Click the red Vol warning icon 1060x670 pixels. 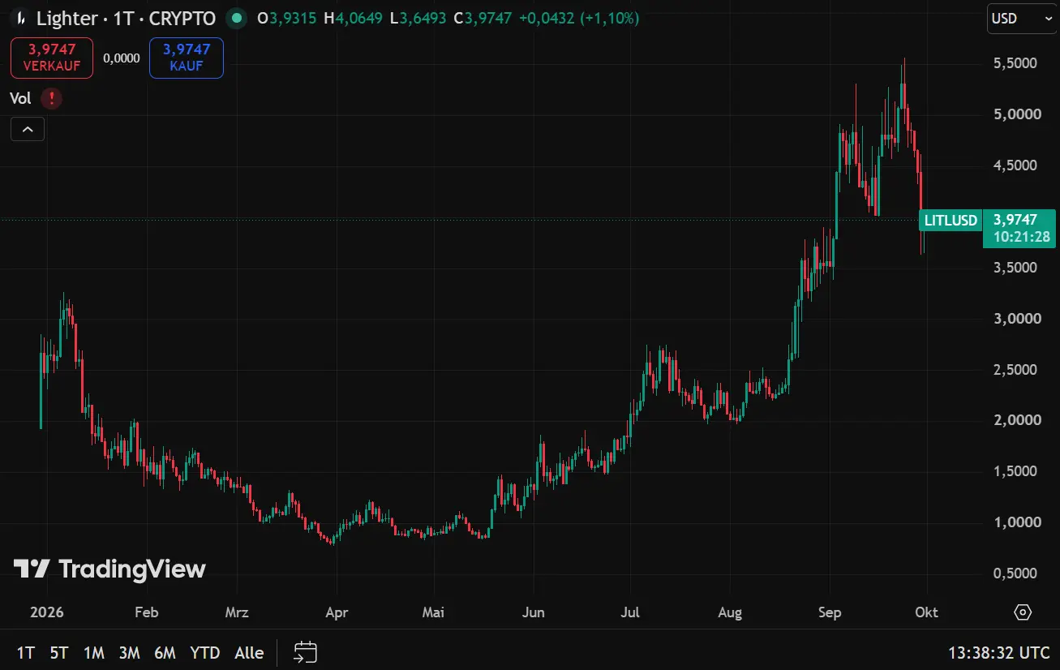click(x=51, y=99)
